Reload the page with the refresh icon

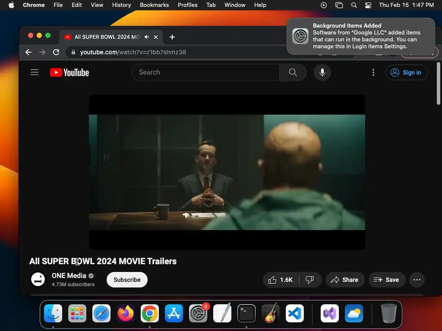coord(56,52)
